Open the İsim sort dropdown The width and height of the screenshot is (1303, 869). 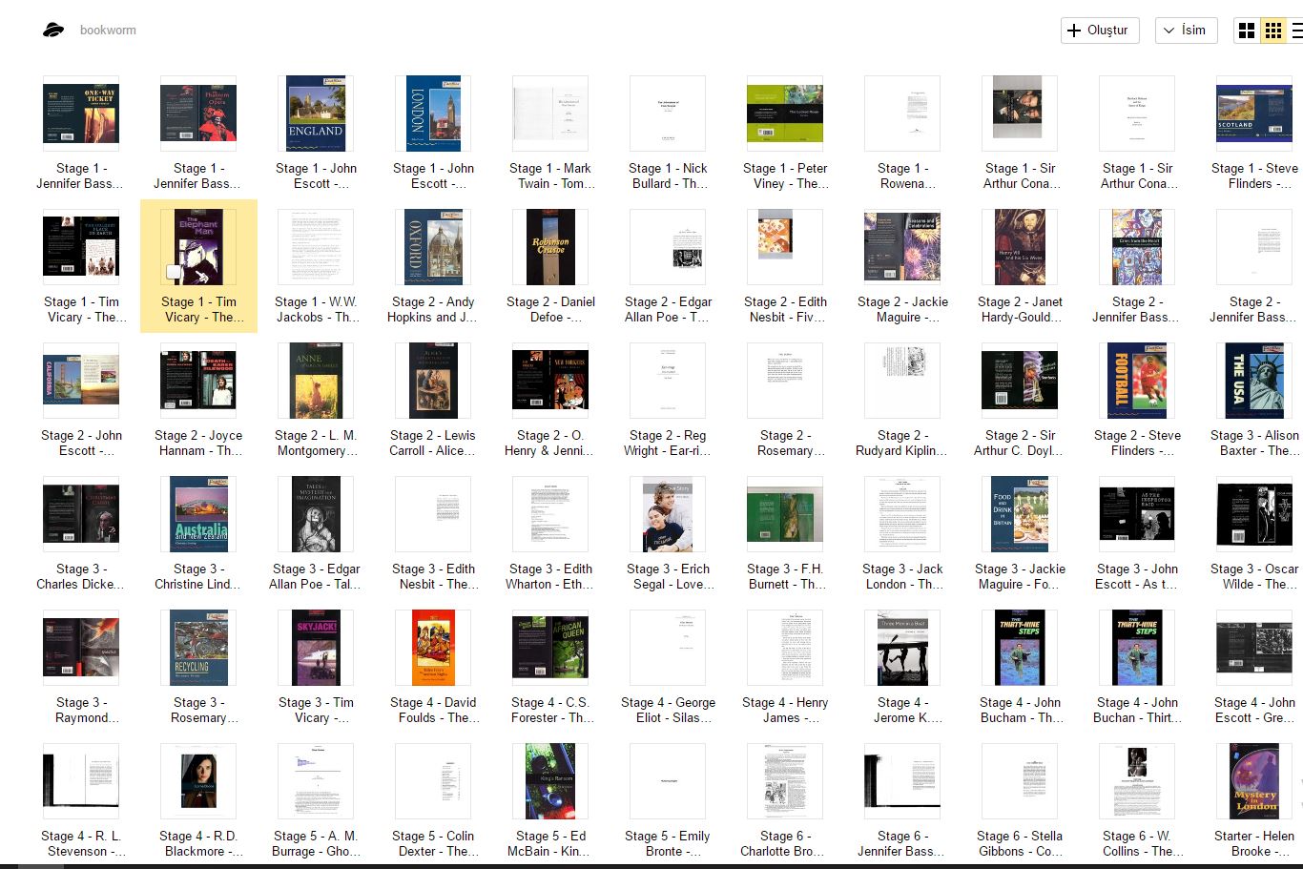1186,31
